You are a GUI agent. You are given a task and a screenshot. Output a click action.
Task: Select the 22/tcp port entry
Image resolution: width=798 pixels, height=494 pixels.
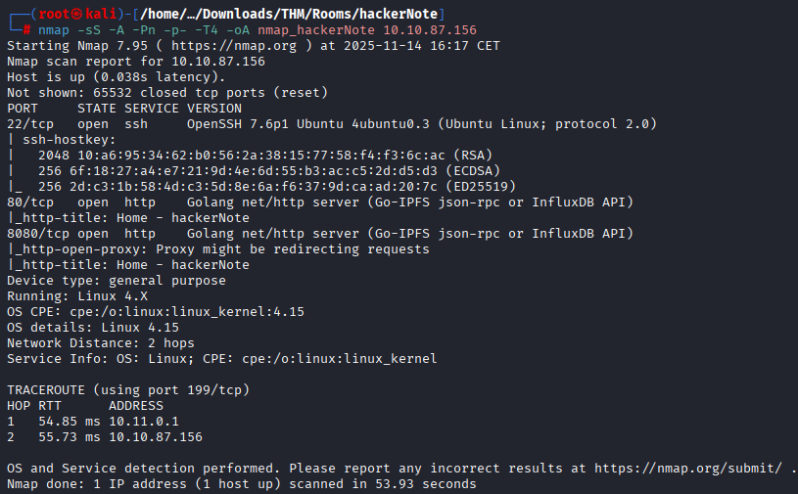pyautogui.click(x=29, y=123)
